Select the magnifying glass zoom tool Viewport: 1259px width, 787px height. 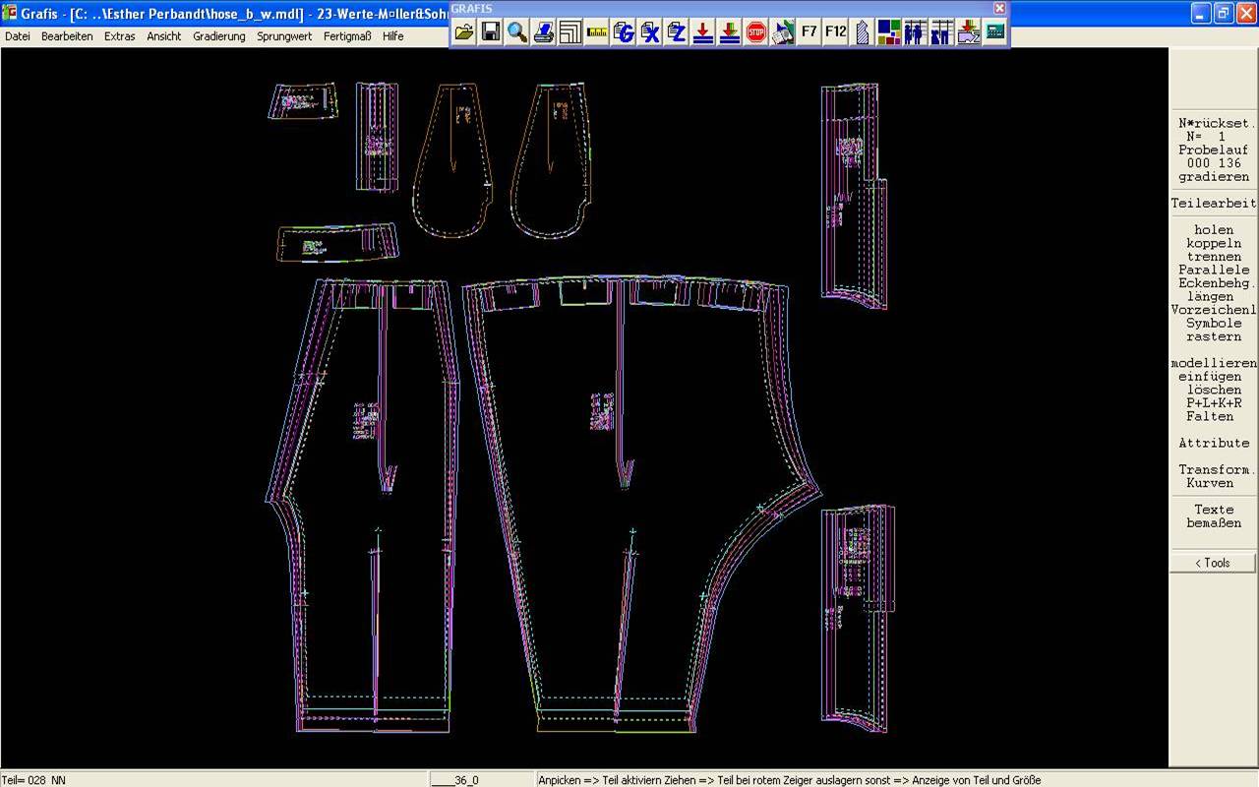pyautogui.click(x=517, y=32)
